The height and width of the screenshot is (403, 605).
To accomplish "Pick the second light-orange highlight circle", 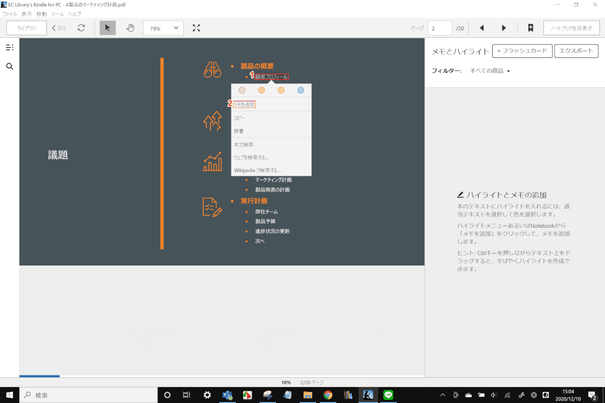I will 281,90.
